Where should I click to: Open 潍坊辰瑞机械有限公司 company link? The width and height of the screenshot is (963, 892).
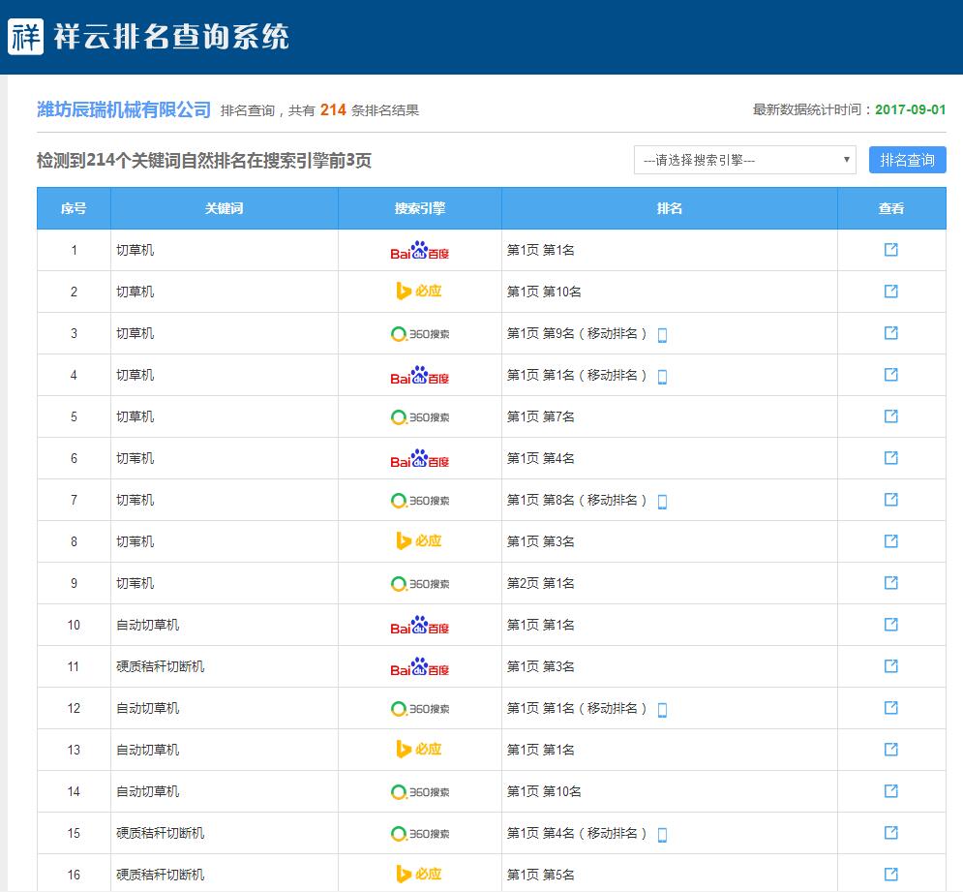pos(124,110)
